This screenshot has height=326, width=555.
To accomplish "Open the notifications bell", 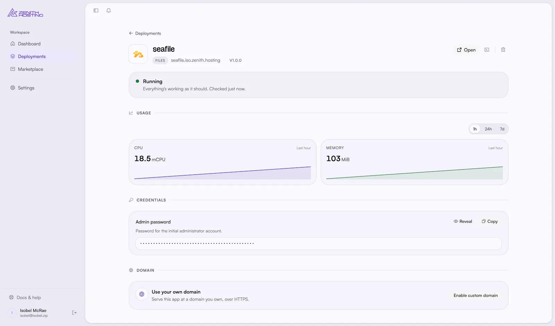I will coord(109,10).
